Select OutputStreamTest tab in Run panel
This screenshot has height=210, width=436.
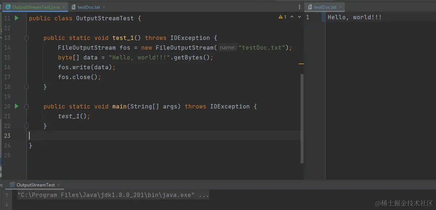[36, 185]
